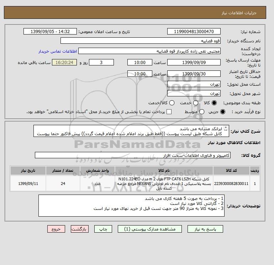The image size is (274, 265).
Task: Click the buyer organization field قوه قضاییه
Action: pyautogui.click(x=141, y=41)
